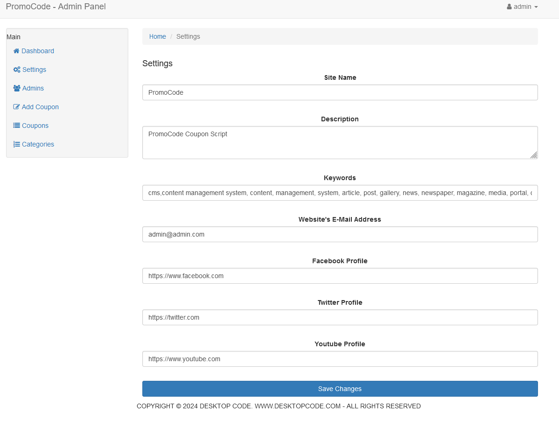
Task: Open the Dashboard menu item
Action: click(x=38, y=51)
